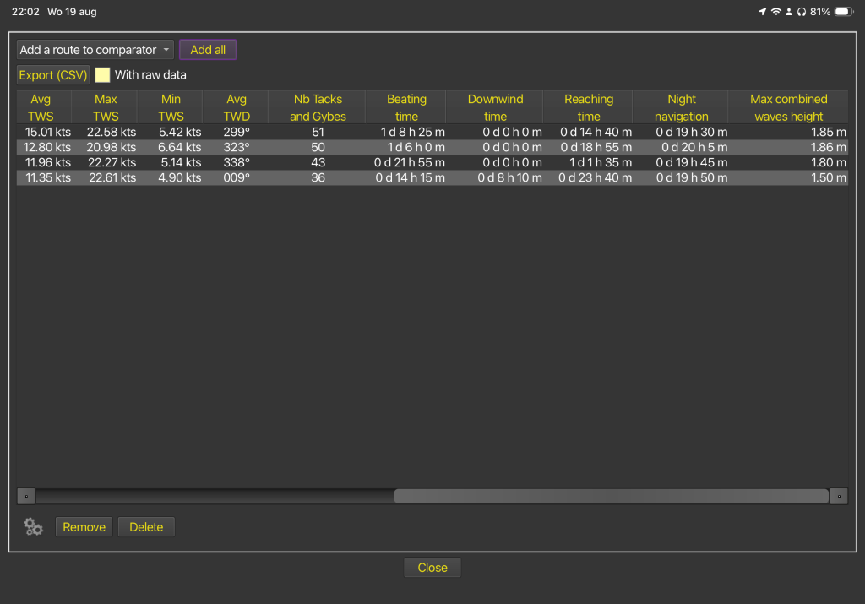The image size is (865, 604).
Task: Click the 36 tacks and gybes cell
Action: point(318,177)
